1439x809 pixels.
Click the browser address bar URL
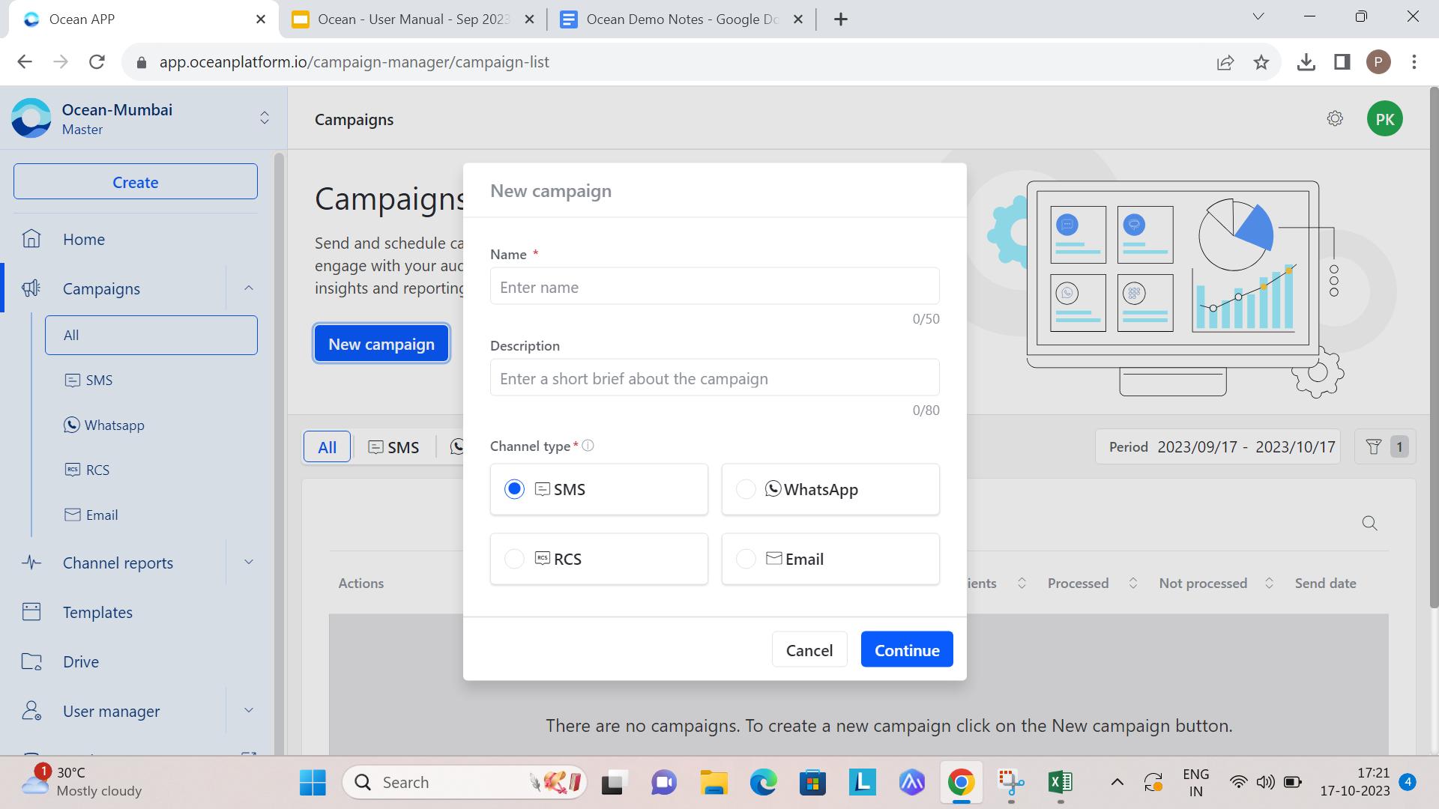[x=354, y=62]
